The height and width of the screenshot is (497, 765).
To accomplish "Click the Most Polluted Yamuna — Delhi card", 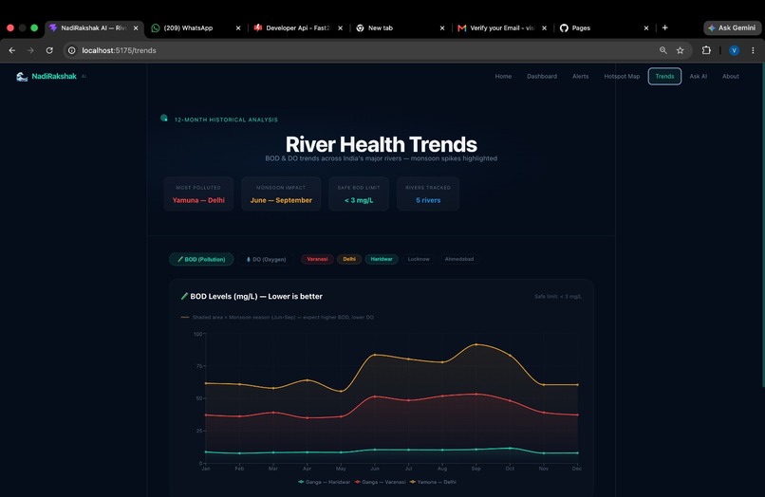I will coord(198,194).
